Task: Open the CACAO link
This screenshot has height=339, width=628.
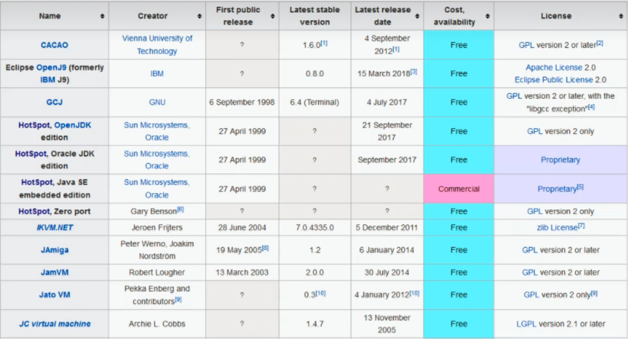Action: click(x=54, y=45)
